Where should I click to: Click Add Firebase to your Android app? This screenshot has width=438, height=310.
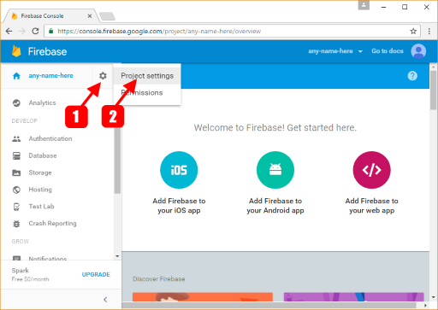pyautogui.click(x=275, y=206)
